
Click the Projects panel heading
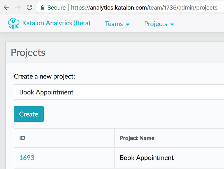[x=28, y=53]
